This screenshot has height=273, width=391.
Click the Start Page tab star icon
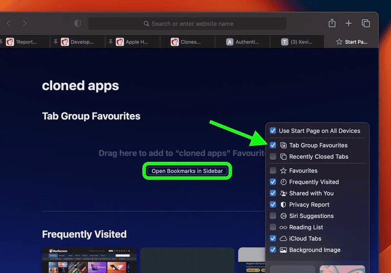[x=339, y=42]
